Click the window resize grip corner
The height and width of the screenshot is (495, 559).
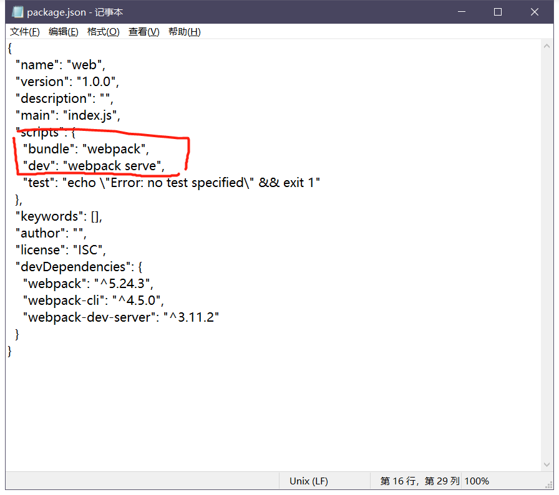coord(549,485)
